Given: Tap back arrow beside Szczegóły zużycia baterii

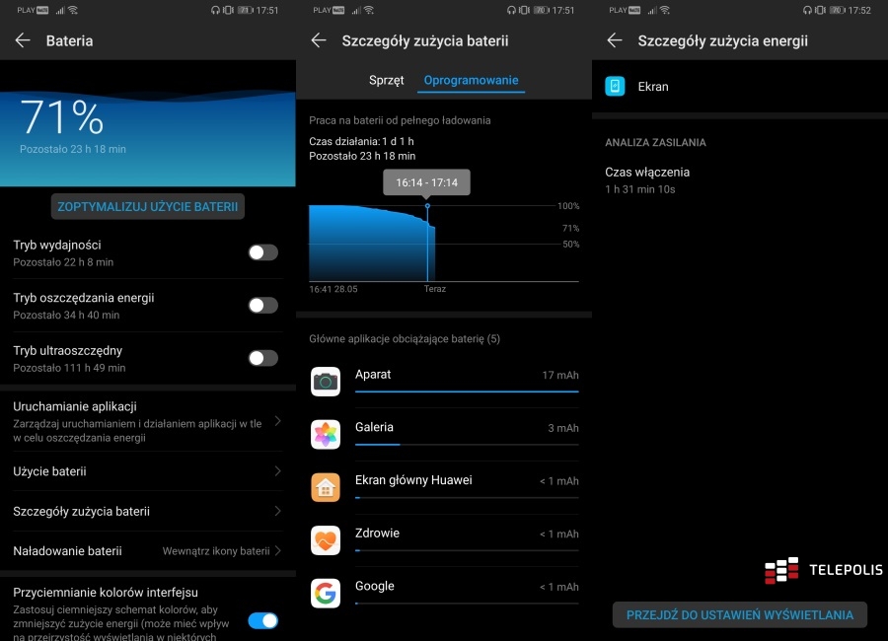Looking at the screenshot, I should [319, 40].
